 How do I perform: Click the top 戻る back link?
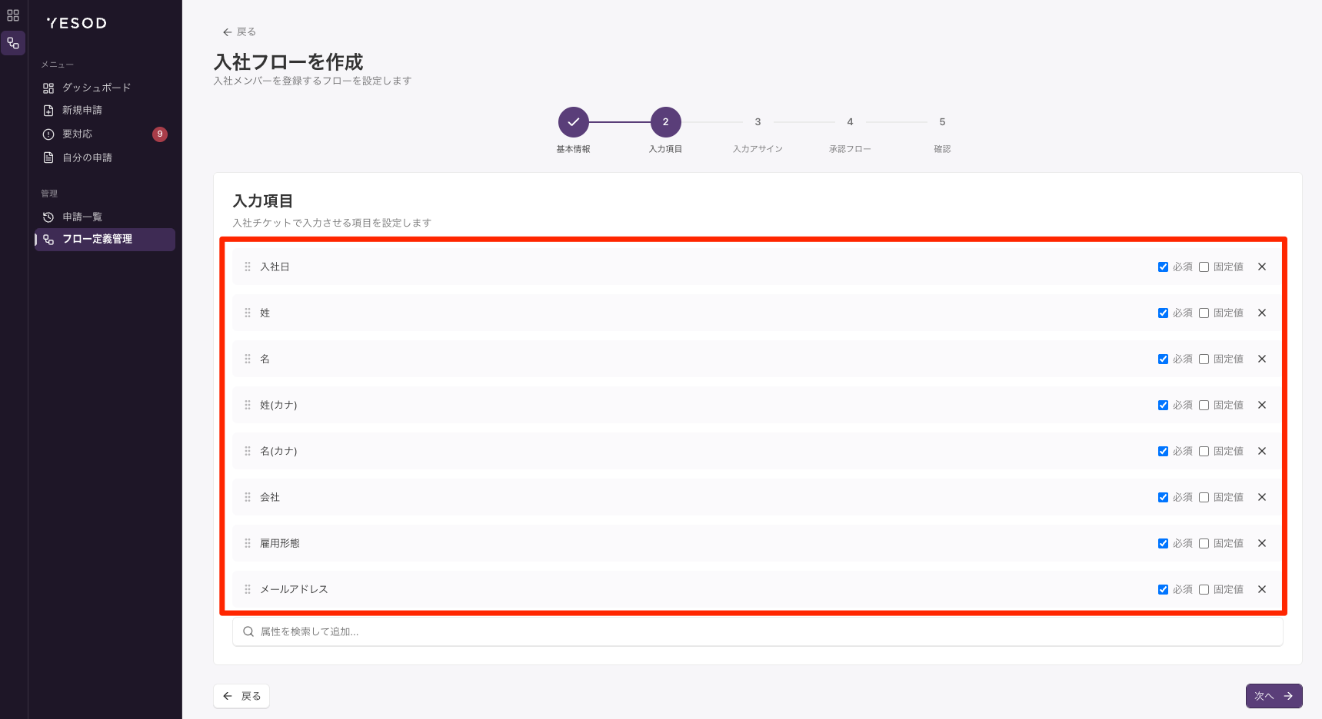point(239,31)
